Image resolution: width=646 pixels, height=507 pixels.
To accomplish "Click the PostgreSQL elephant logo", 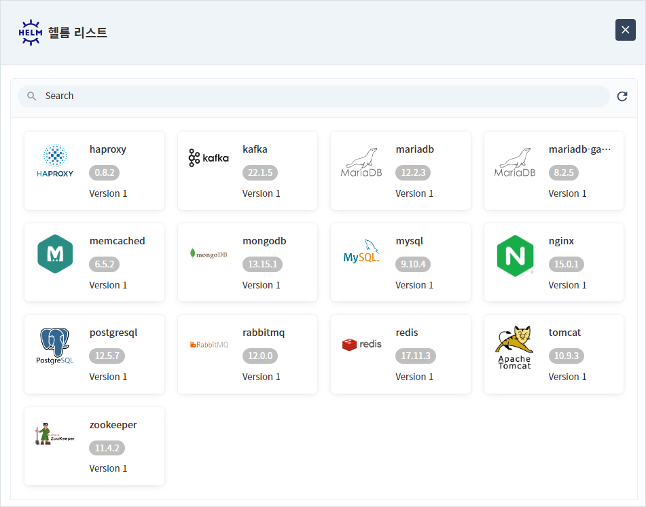I will point(55,346).
